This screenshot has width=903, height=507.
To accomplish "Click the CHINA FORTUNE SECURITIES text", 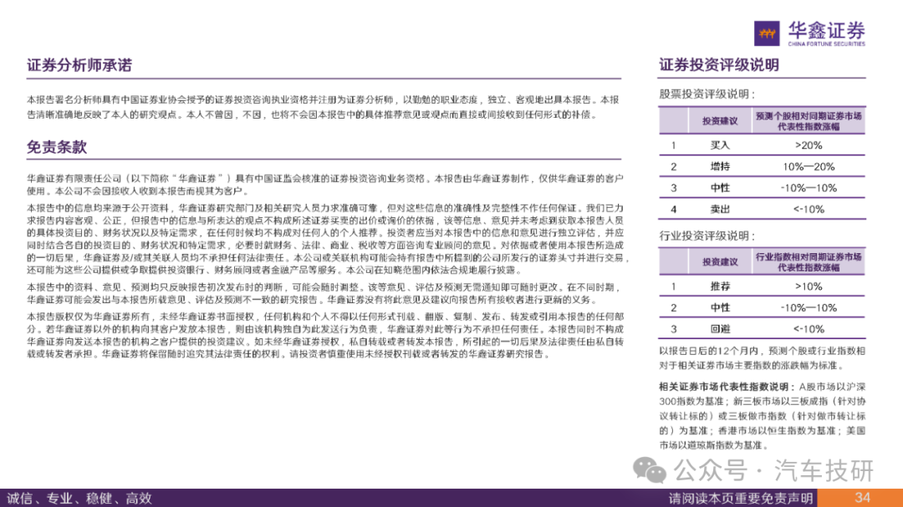I will 826,43.
